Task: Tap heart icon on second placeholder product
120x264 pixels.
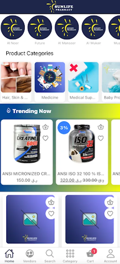Action: click(110, 214)
